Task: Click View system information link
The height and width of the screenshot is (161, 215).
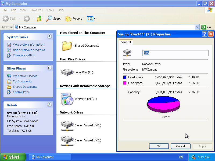Action: 28,45
